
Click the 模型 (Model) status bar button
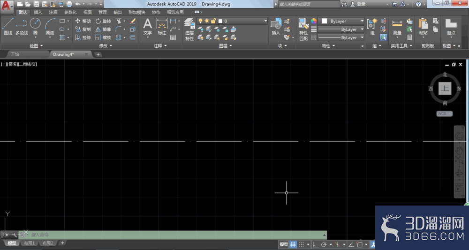pos(284,244)
